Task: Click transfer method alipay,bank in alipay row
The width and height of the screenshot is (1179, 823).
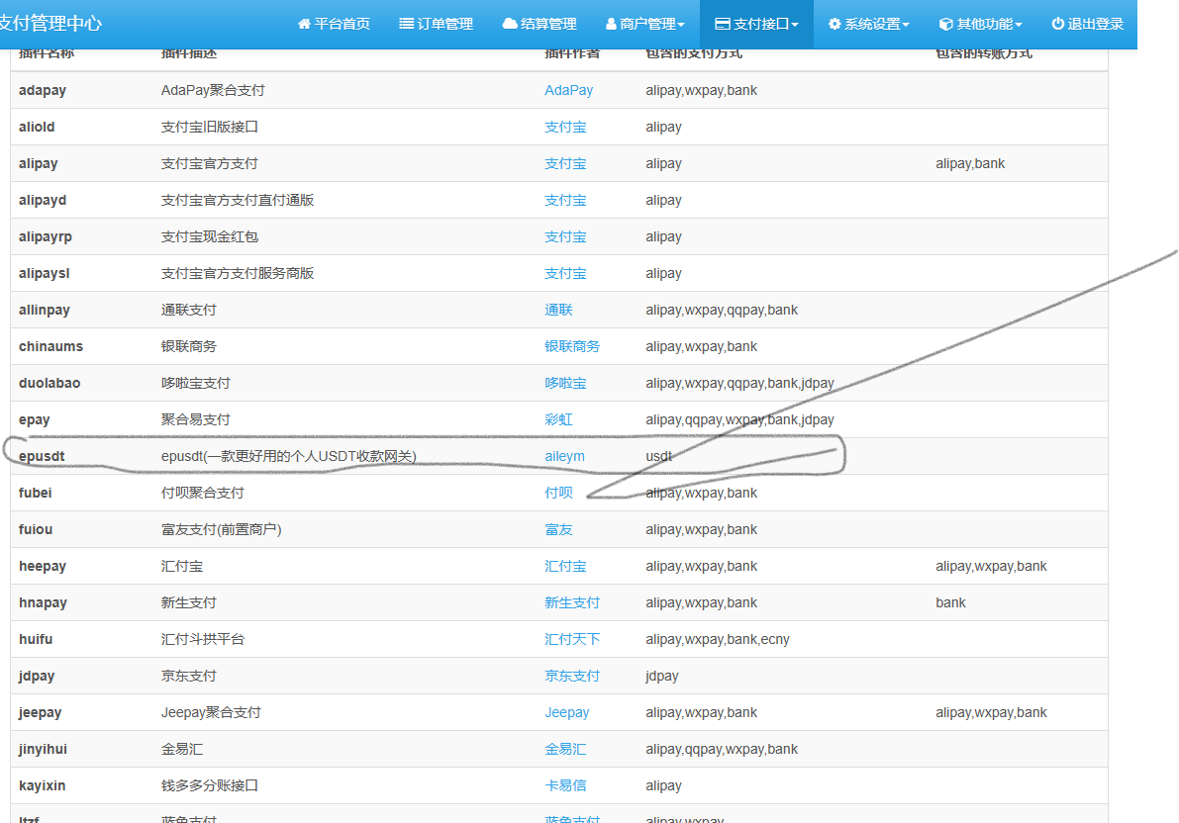Action: (x=970, y=164)
